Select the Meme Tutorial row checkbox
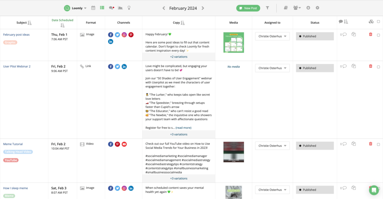Screen dimensions: 383x199 click(x=379, y=144)
